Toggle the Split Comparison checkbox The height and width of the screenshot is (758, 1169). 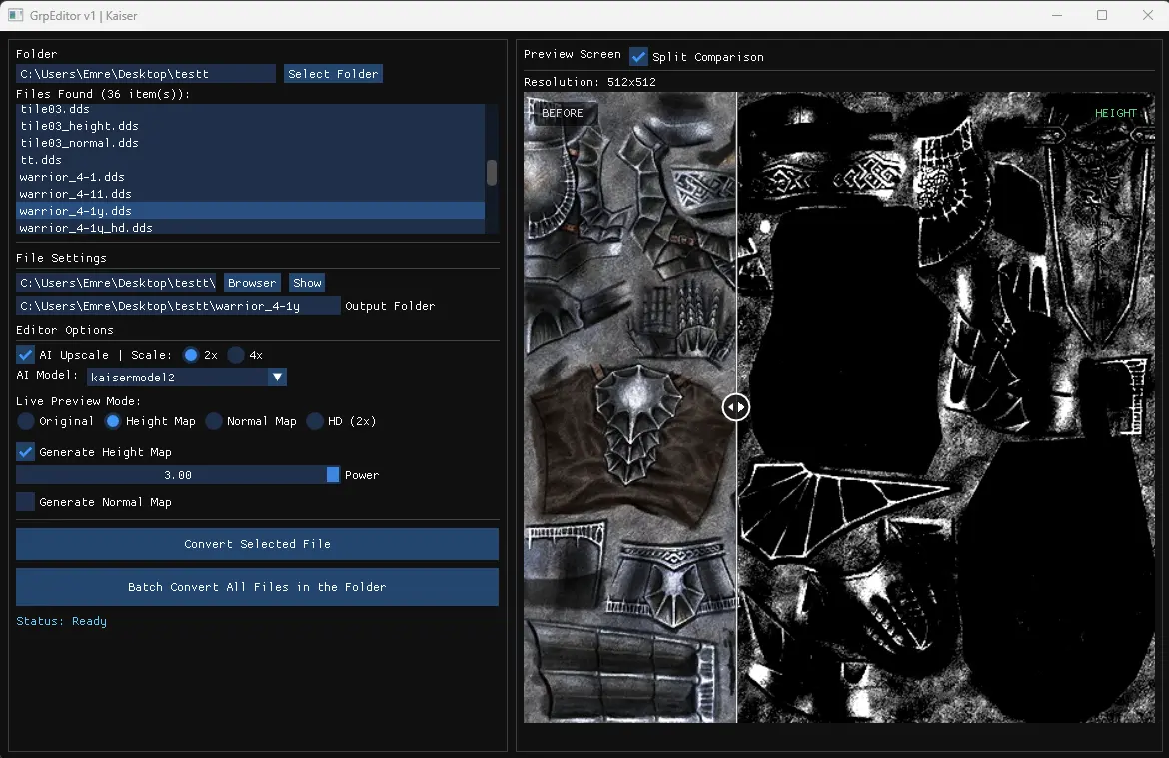coord(638,57)
